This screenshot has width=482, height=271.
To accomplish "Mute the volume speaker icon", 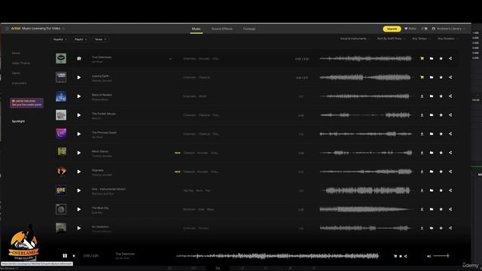I will [429, 256].
